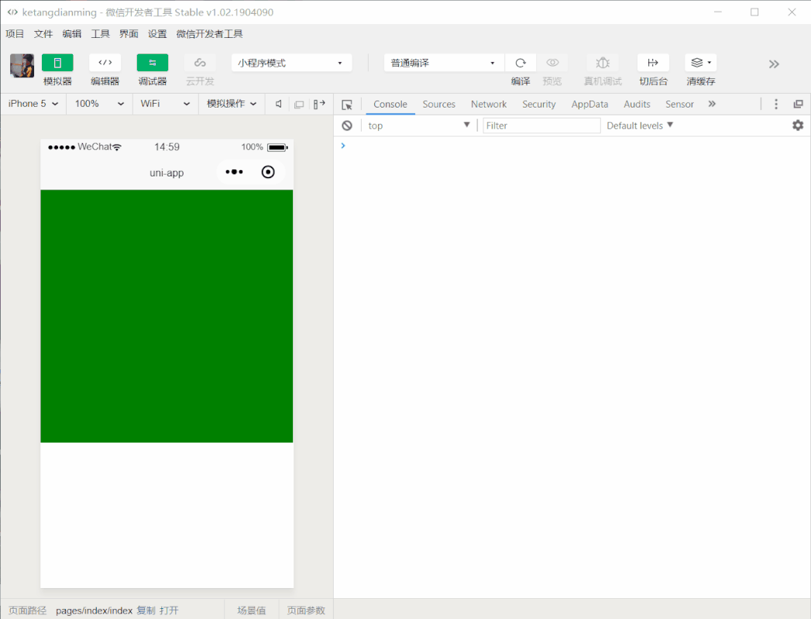This screenshot has width=811, height=619.
Task: Open the WiFi network dropdown
Action: coord(165,104)
